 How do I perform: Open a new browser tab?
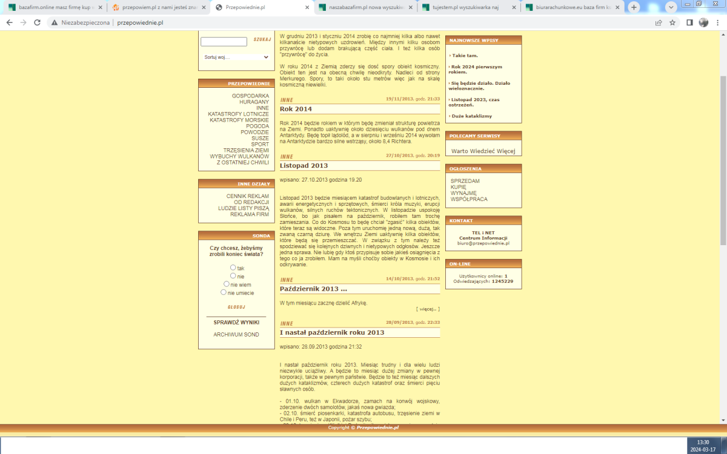[x=634, y=7]
